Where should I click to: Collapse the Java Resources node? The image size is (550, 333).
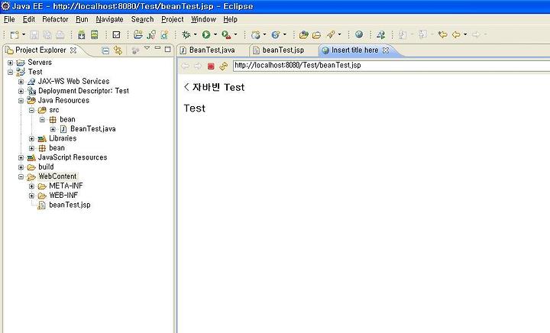coord(21,101)
